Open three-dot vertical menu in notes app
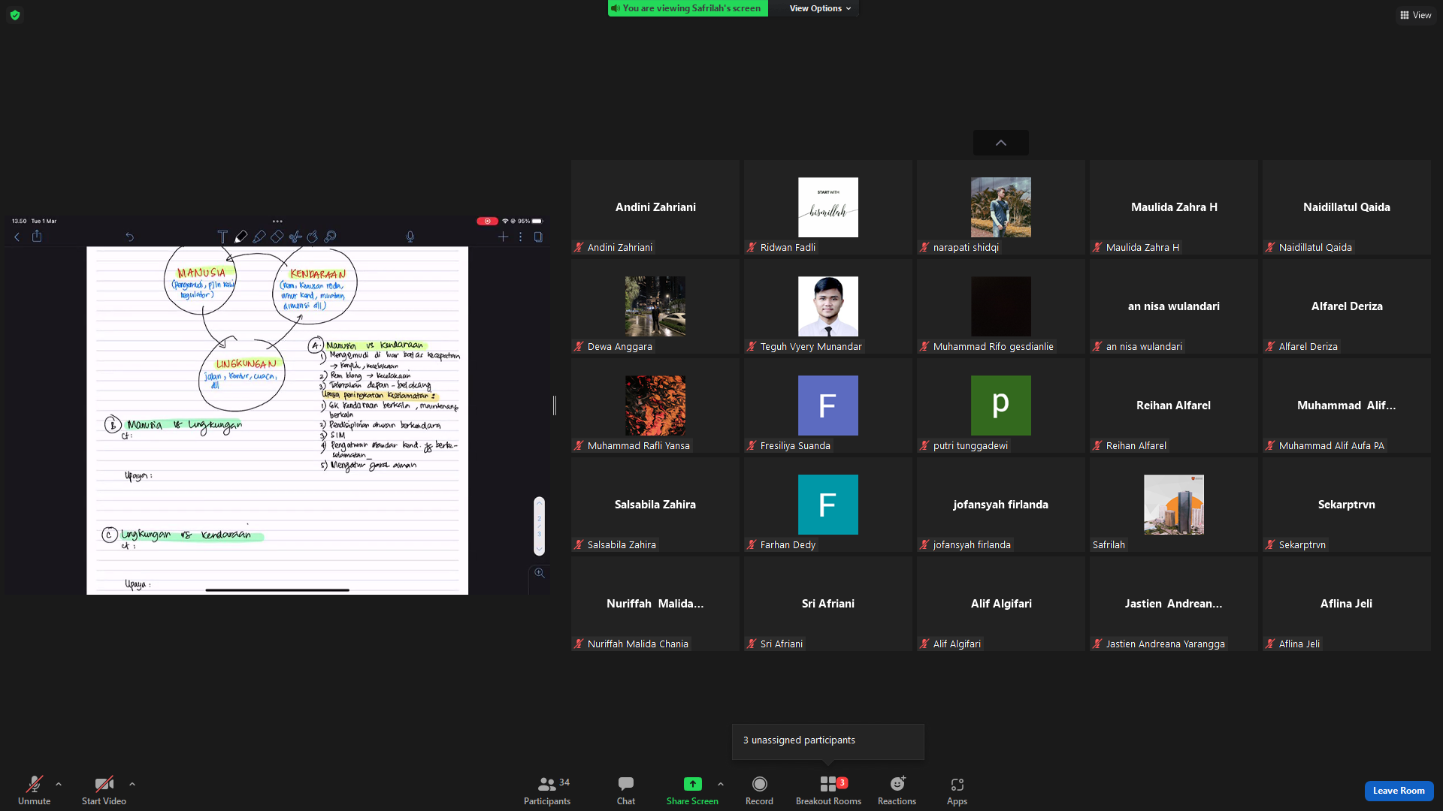 pos(520,237)
